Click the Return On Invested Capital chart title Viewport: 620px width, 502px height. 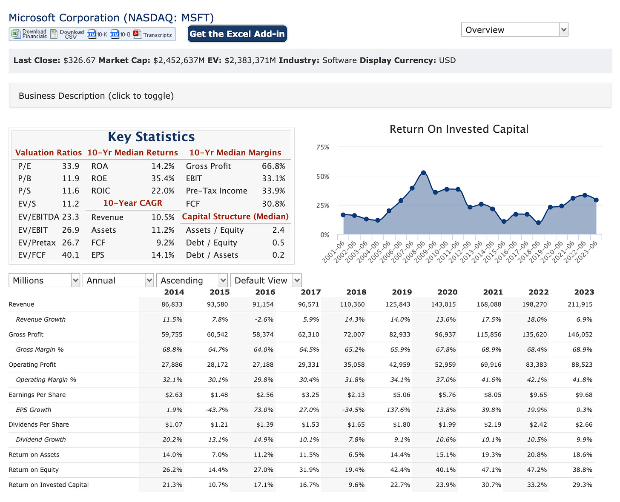coord(459,129)
